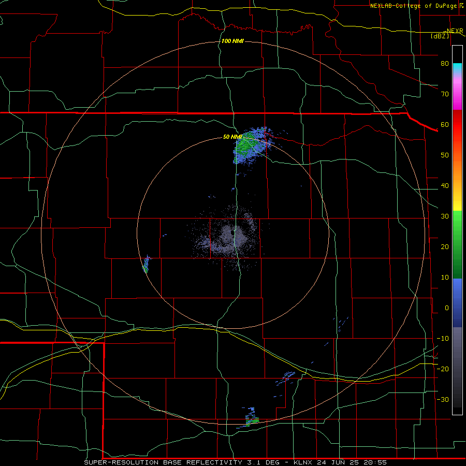Click the red band of the color scale

[x=457, y=125]
